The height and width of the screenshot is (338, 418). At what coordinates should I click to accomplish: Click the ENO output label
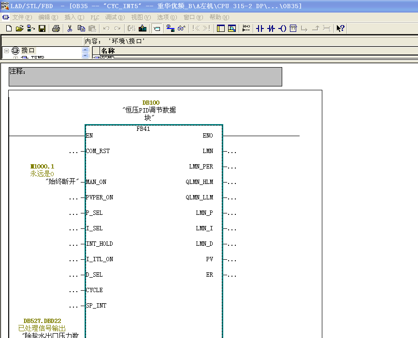point(208,136)
